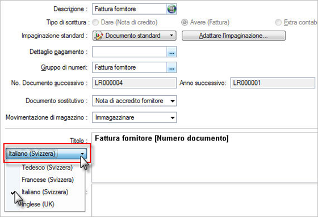Open Dettaglio pagamento browse ellipsis button
318x217 pixels.
[171, 52]
